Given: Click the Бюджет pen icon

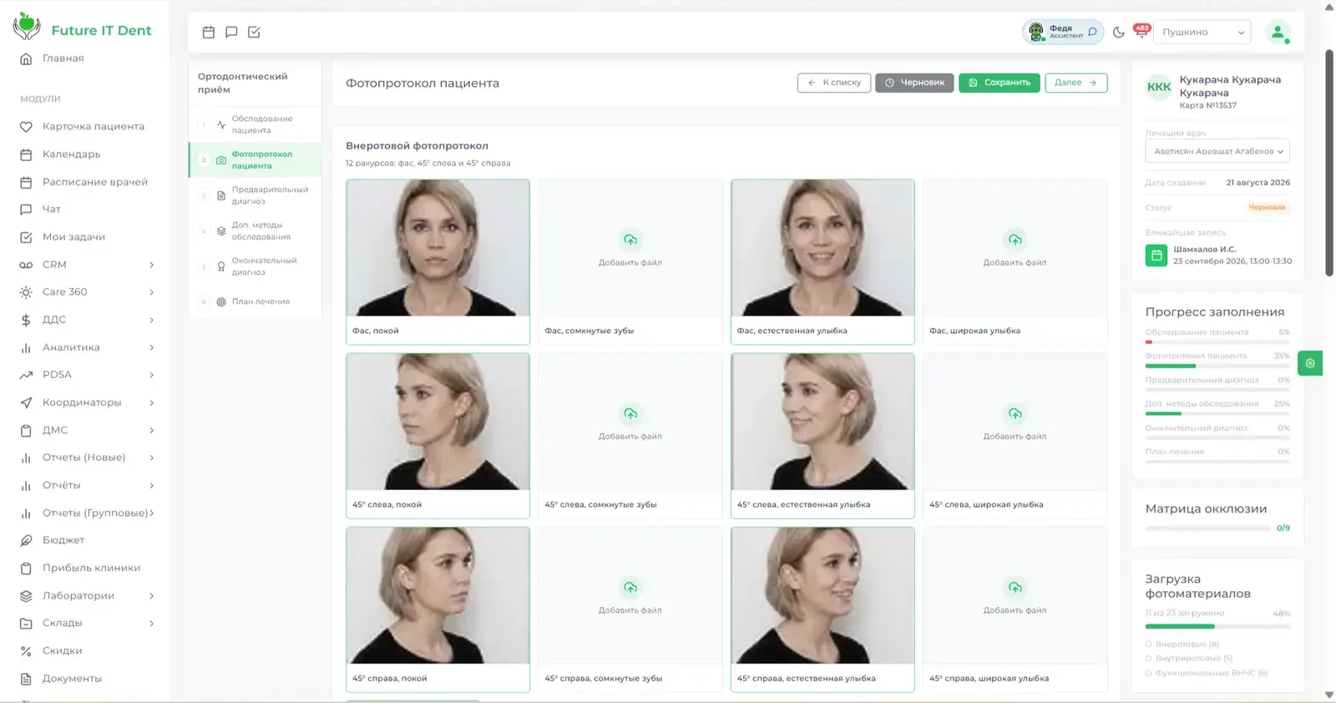Looking at the screenshot, I should pyautogui.click(x=26, y=540).
